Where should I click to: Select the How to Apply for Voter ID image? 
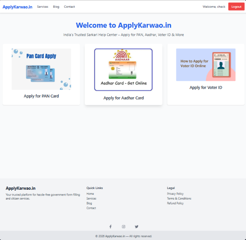click(x=206, y=65)
